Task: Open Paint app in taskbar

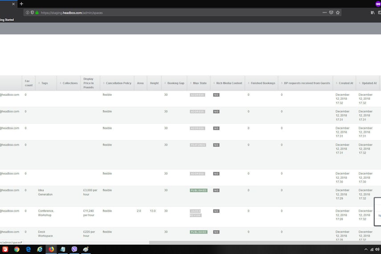Action: [x=86, y=250]
